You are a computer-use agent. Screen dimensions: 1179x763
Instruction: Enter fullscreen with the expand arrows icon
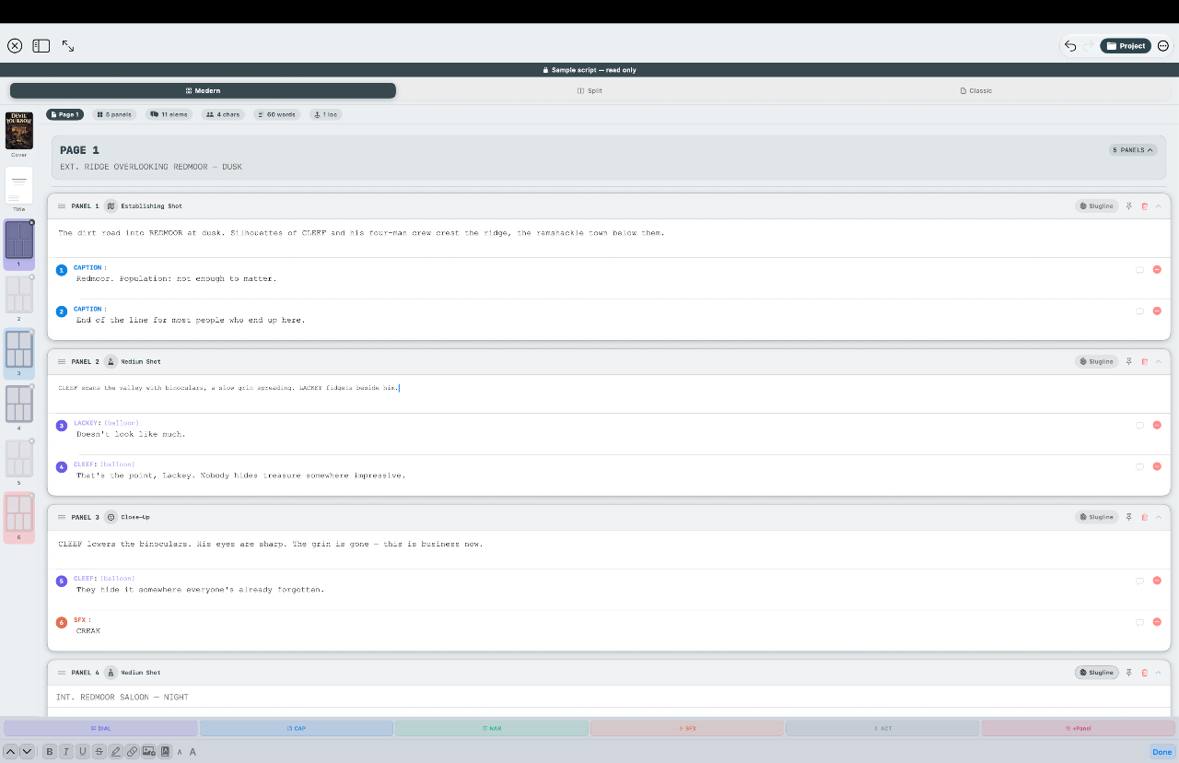pyautogui.click(x=68, y=45)
